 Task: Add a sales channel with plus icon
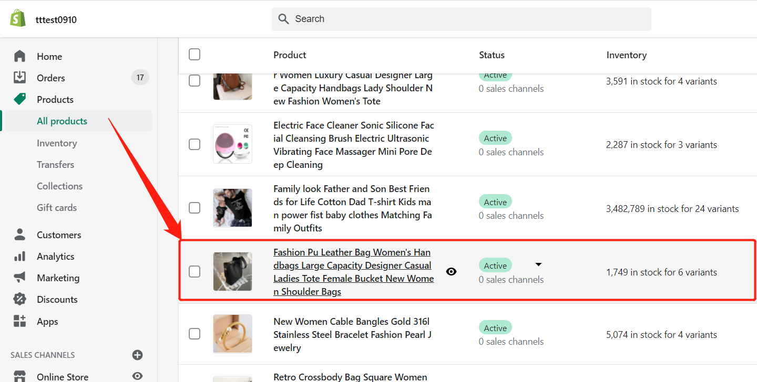click(137, 355)
